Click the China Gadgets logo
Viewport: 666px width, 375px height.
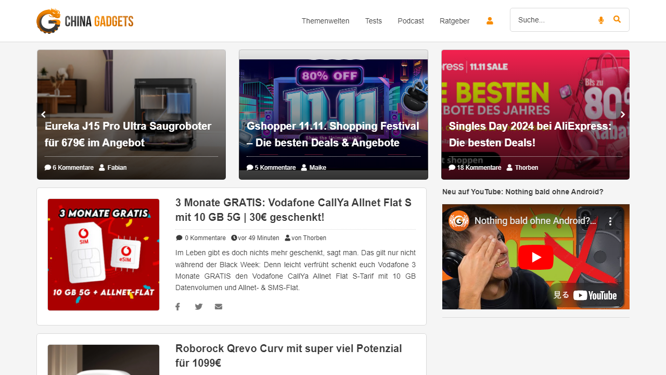click(85, 21)
